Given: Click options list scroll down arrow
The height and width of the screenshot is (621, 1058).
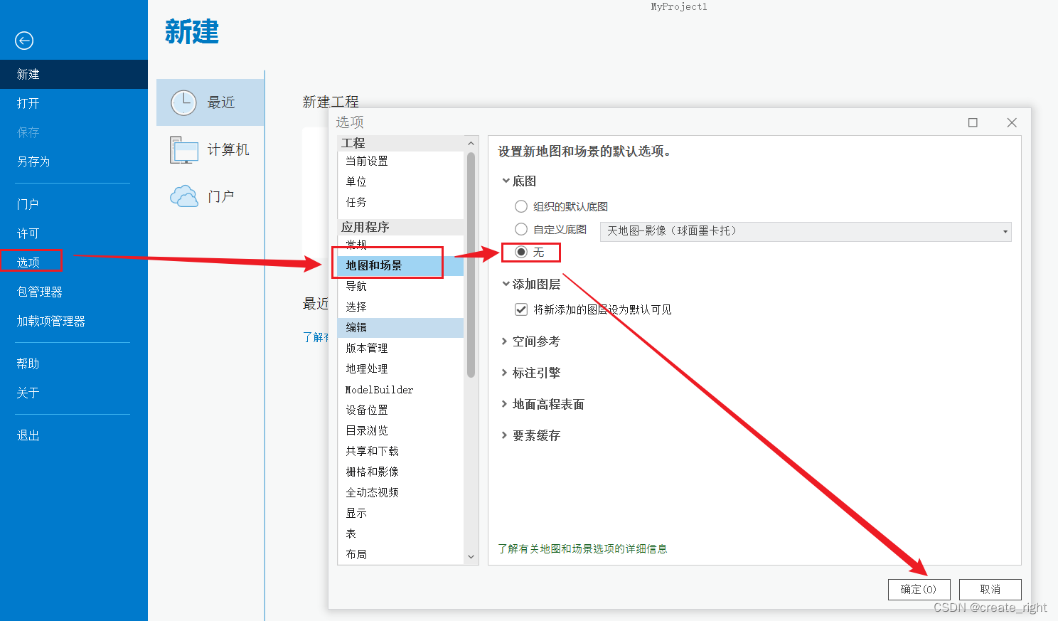Looking at the screenshot, I should tap(471, 557).
